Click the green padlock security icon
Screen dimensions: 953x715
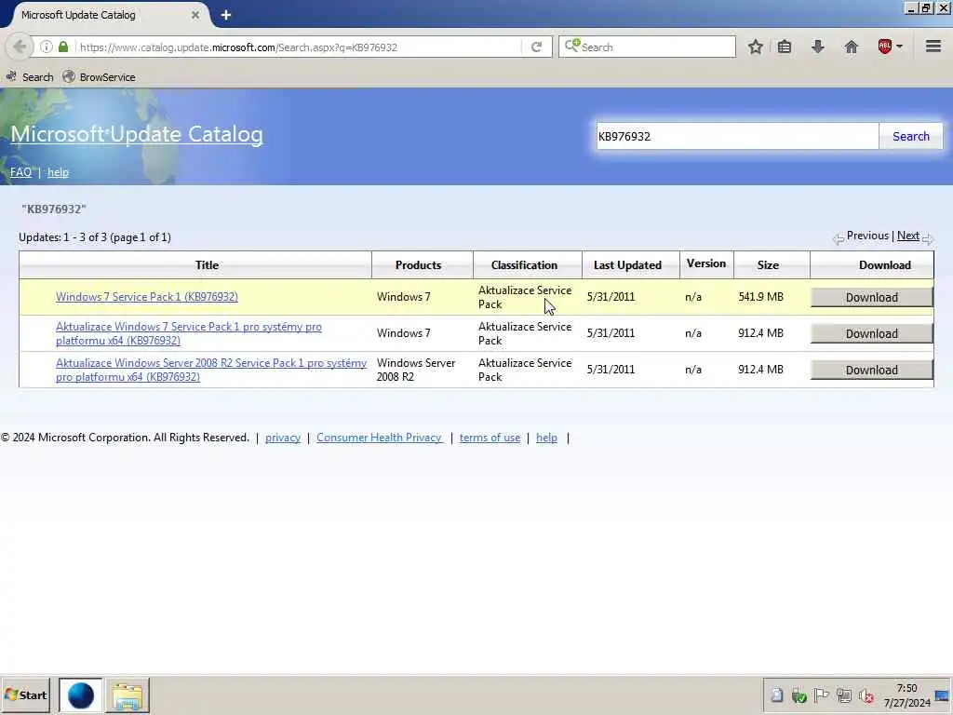63,47
